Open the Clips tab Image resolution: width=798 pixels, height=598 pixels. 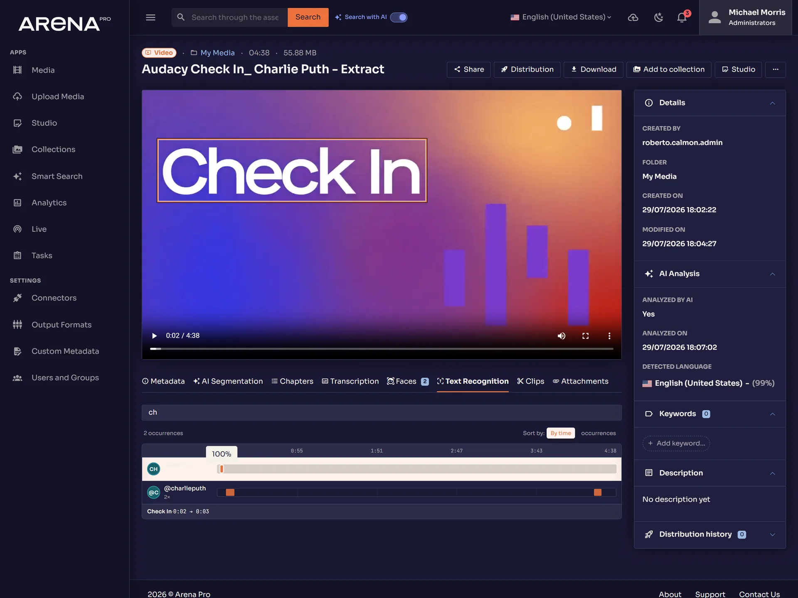click(530, 381)
